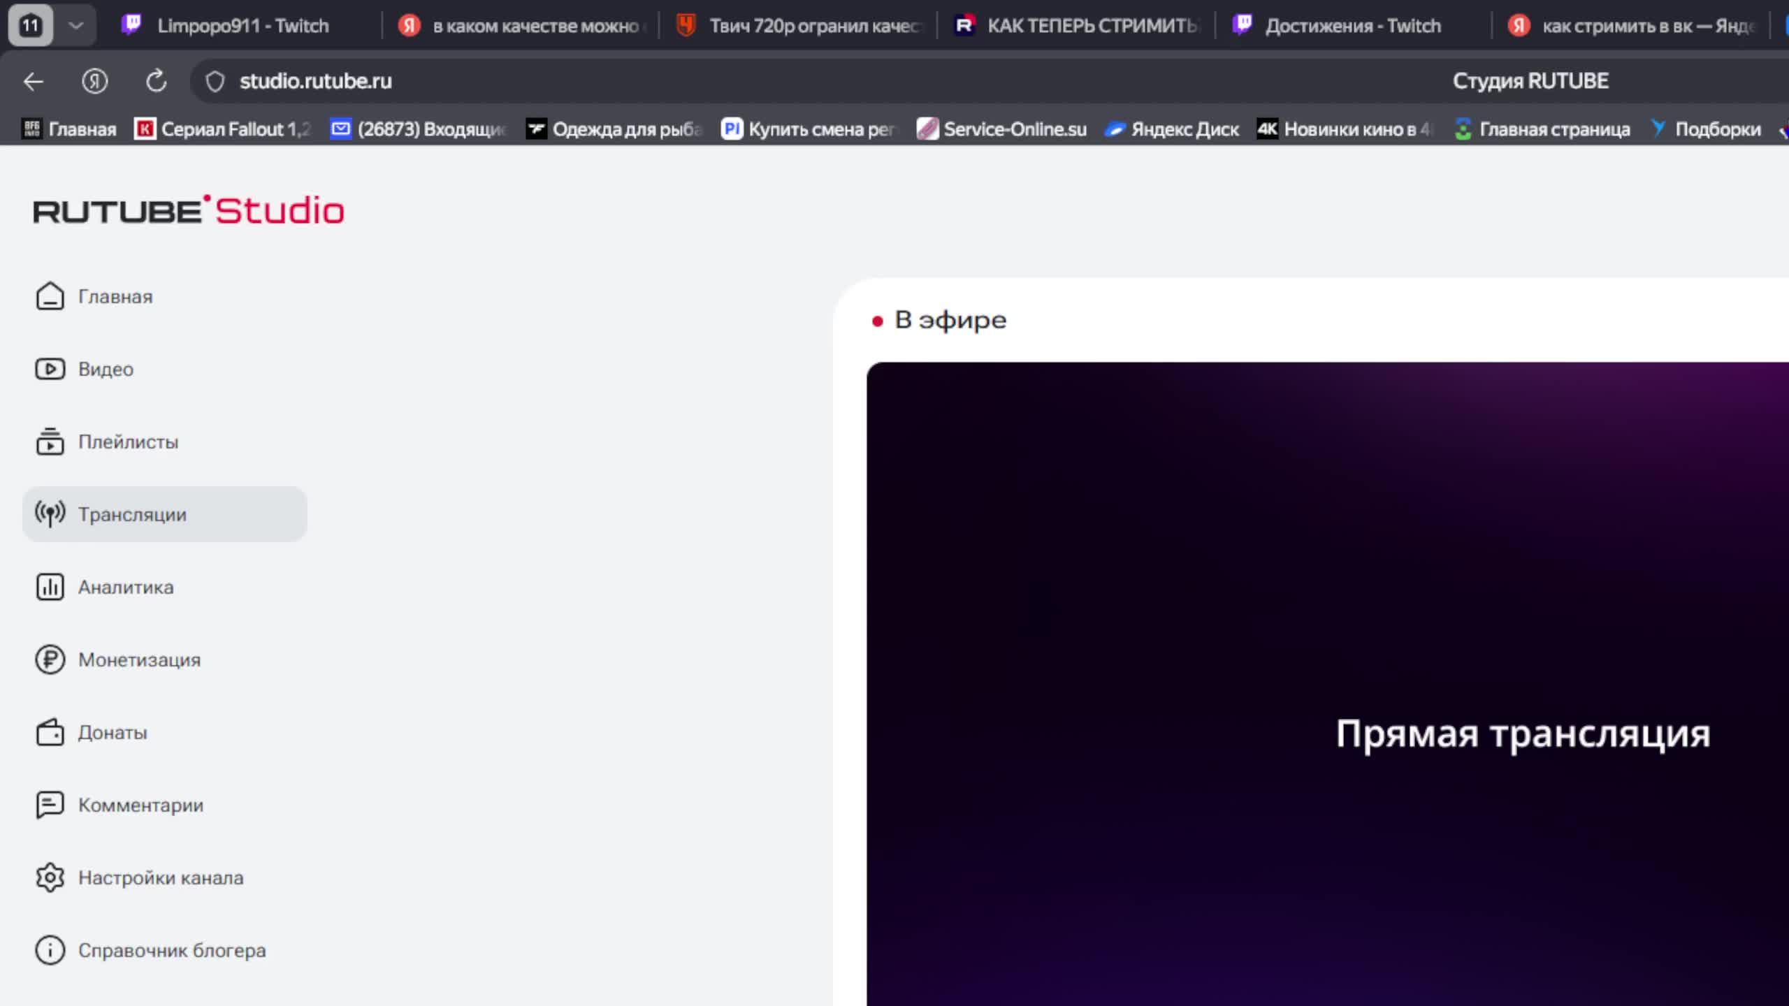
Task: Go back with browser back arrow
Action: 33,81
